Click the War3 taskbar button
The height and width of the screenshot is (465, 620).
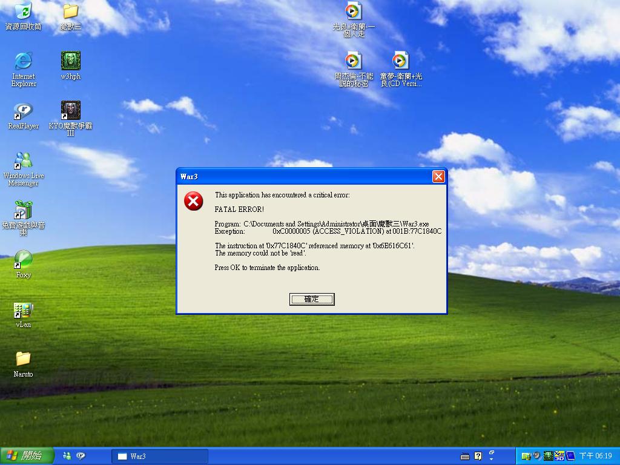[160, 457]
